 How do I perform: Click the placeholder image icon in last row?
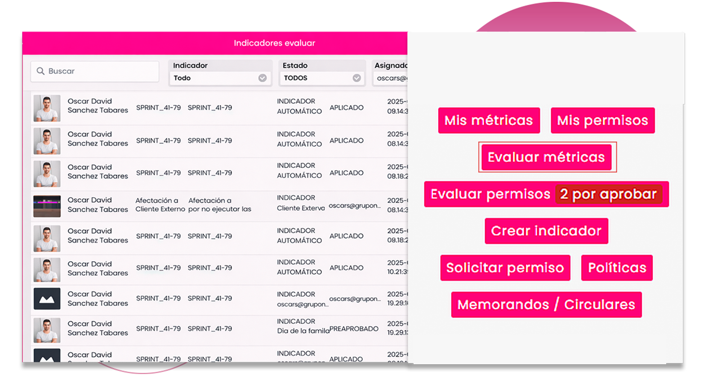47,355
